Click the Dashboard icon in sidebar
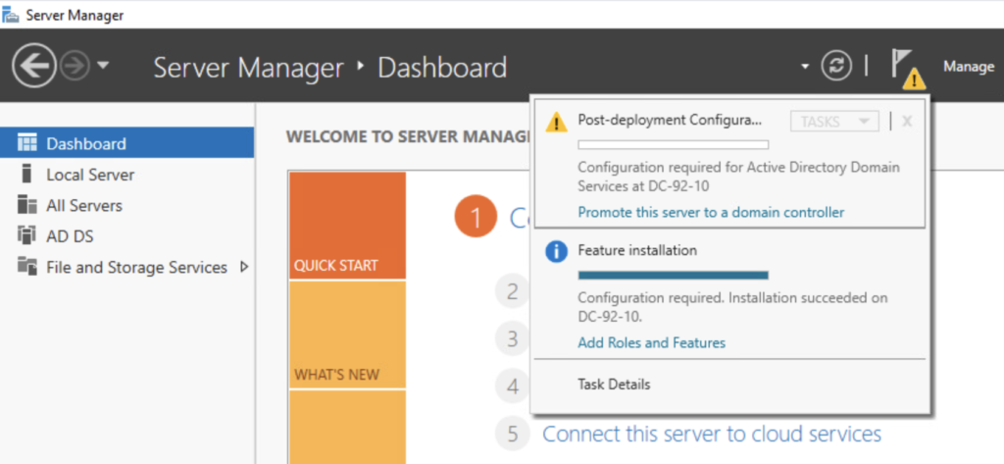Image resolution: width=1004 pixels, height=464 pixels. 27,143
